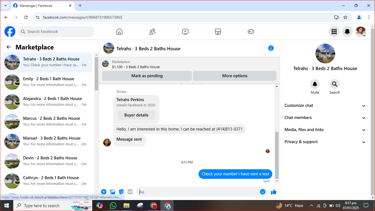Click the install app icon in address bar
This screenshot has height=211, width=375.
click(x=337, y=17)
